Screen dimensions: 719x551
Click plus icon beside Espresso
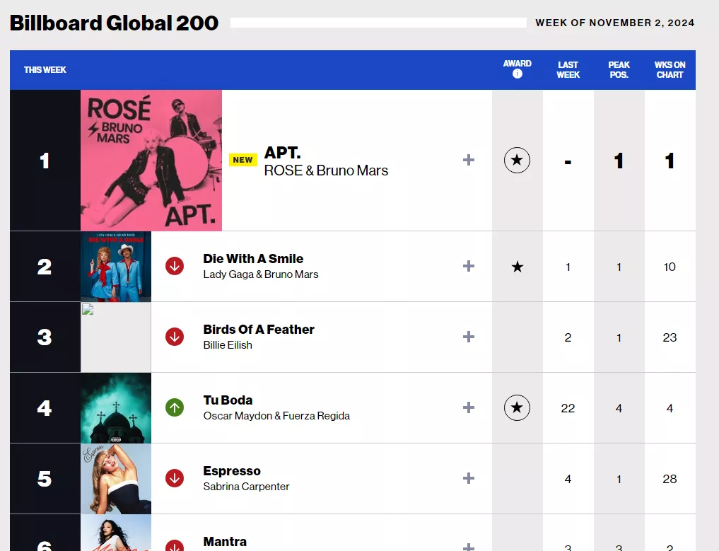[469, 478]
